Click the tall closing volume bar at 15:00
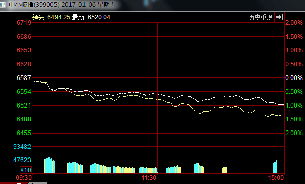 [284, 159]
